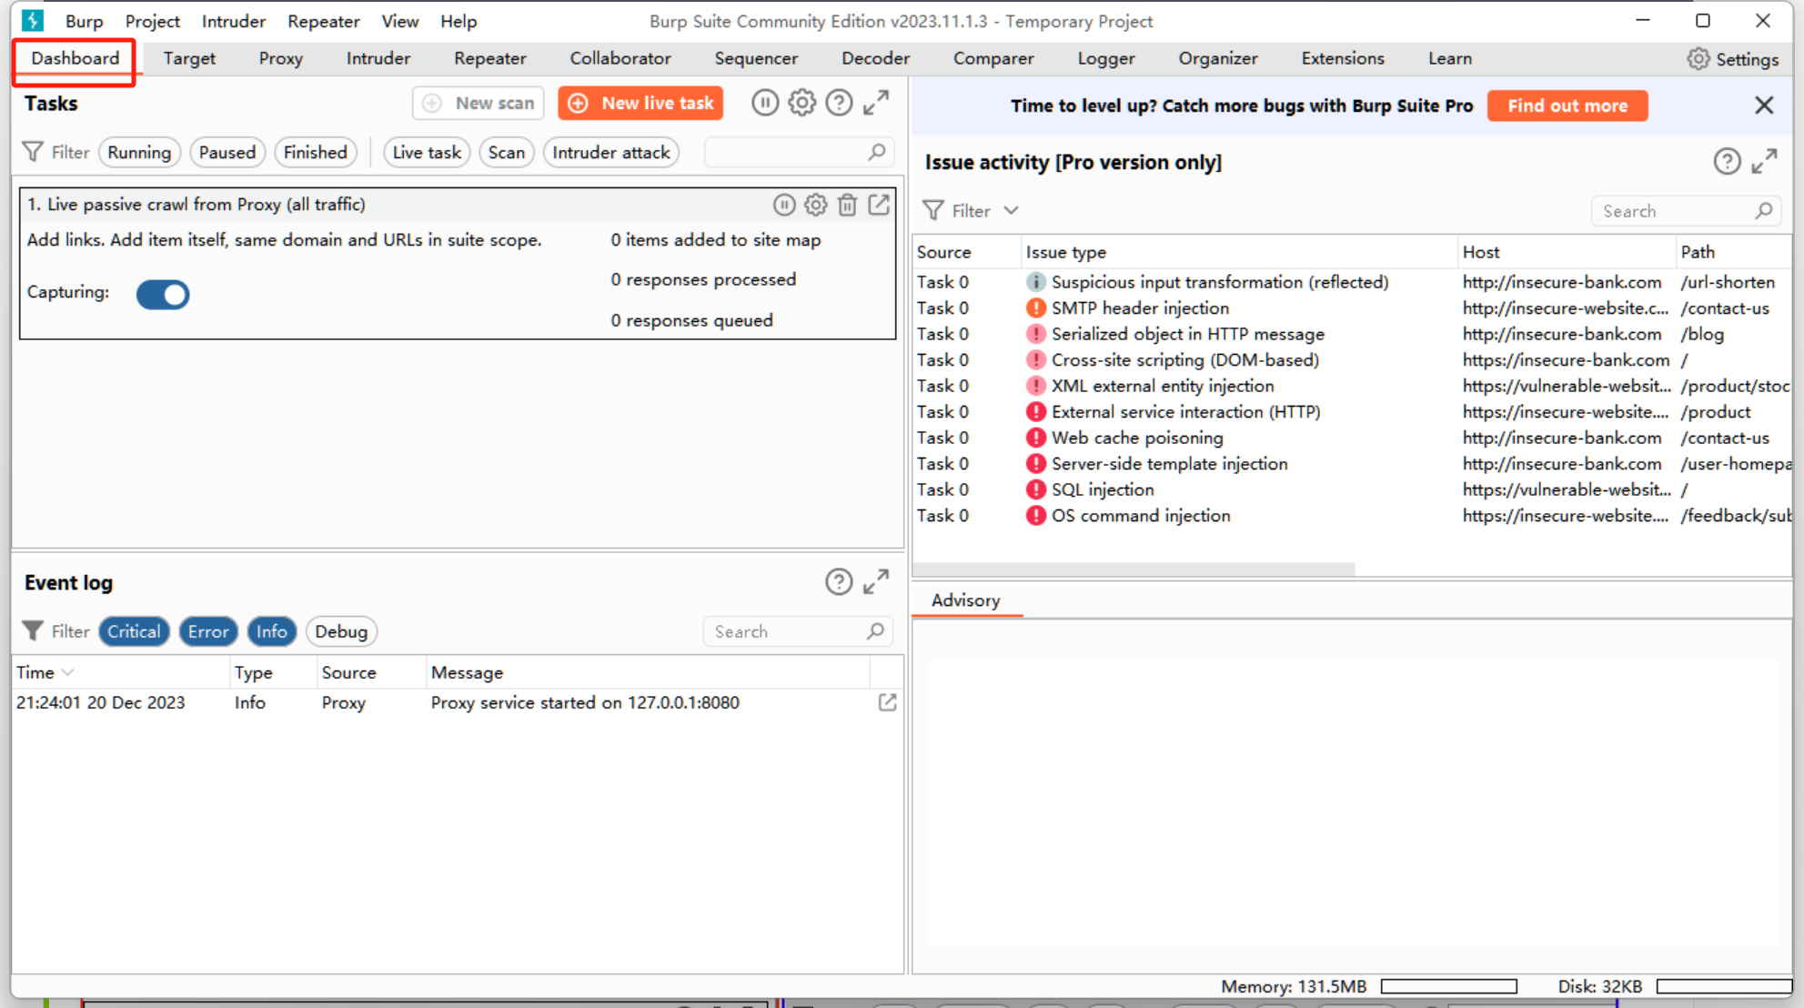Pause the live passive crawl task
1804x1008 pixels.
(783, 205)
